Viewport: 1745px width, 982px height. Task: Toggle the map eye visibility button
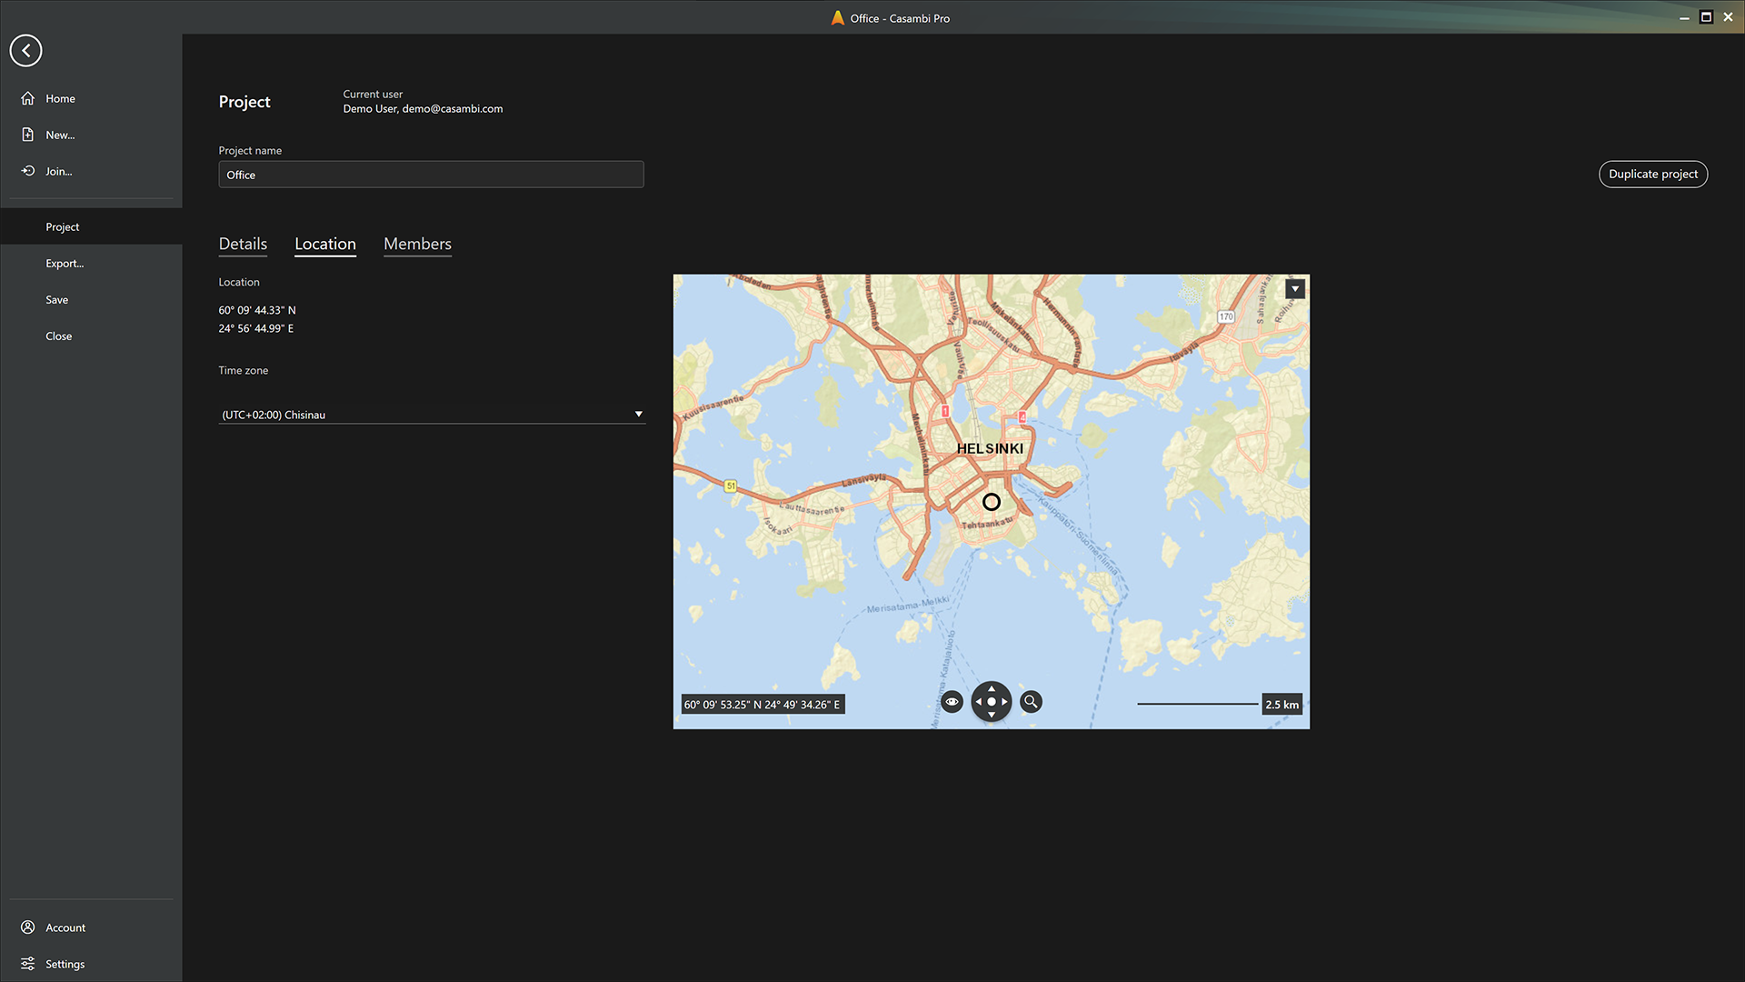click(x=952, y=702)
